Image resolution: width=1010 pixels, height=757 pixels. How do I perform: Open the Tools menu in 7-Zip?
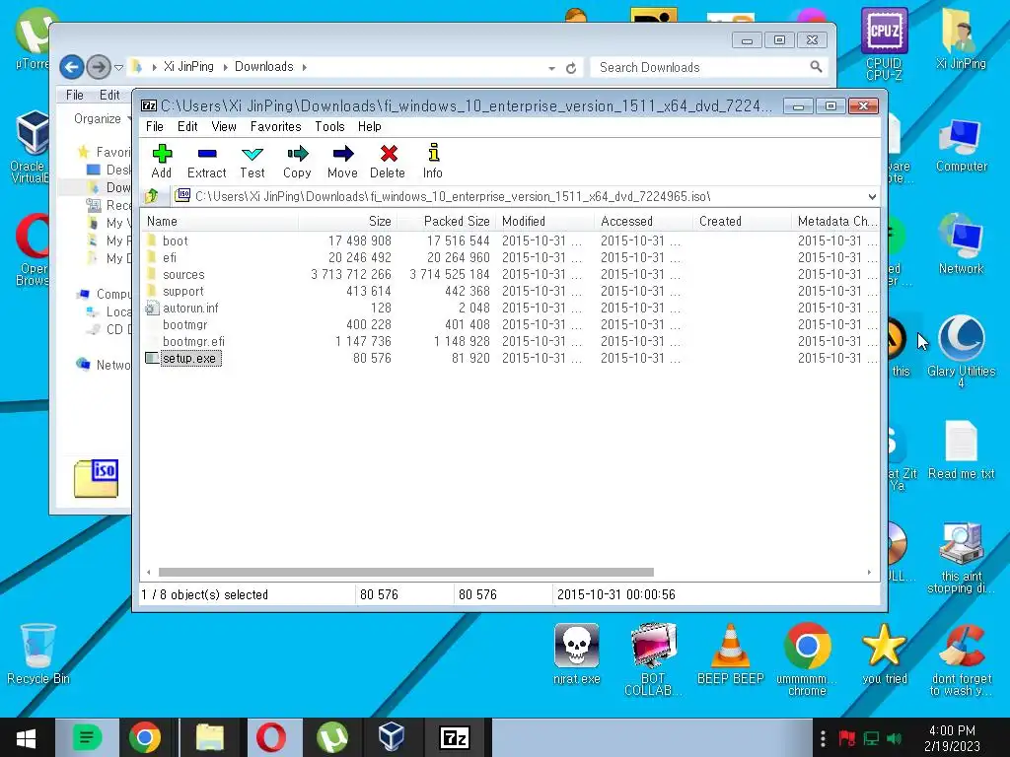(x=329, y=127)
